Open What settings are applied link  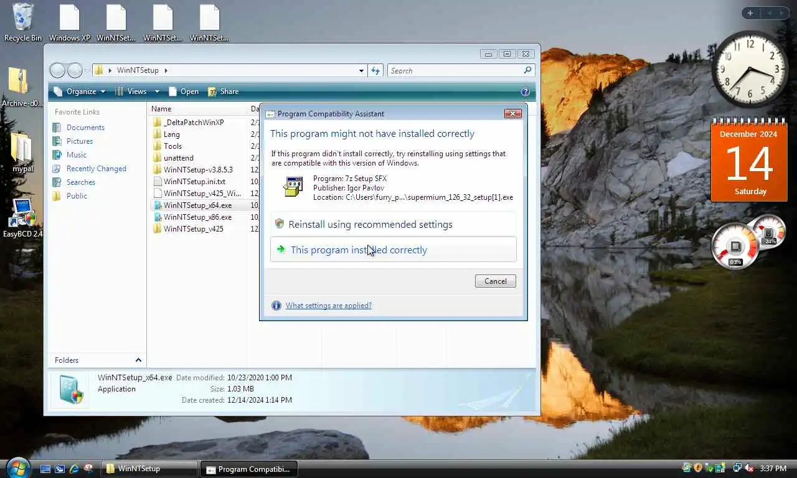click(328, 306)
